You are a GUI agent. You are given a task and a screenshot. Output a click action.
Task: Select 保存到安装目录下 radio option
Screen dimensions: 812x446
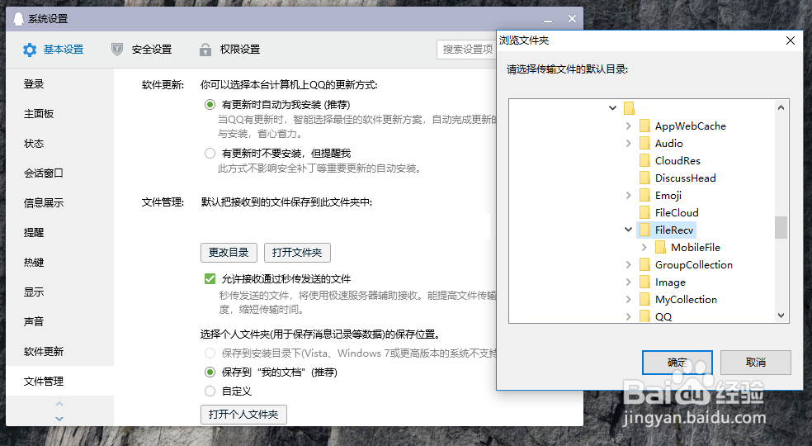[210, 353]
